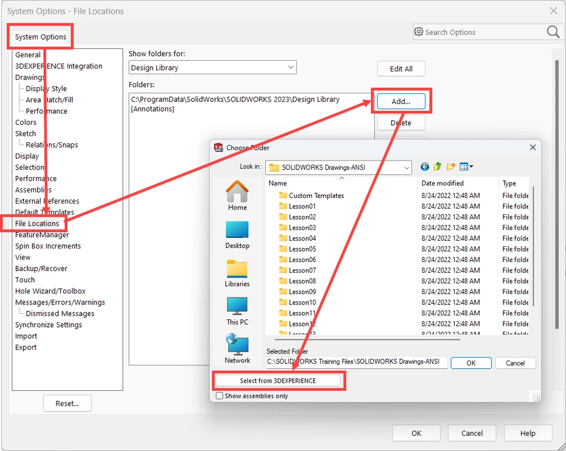Open the view menu icon in Choose Folder
This screenshot has height=451, width=566.
pos(466,166)
